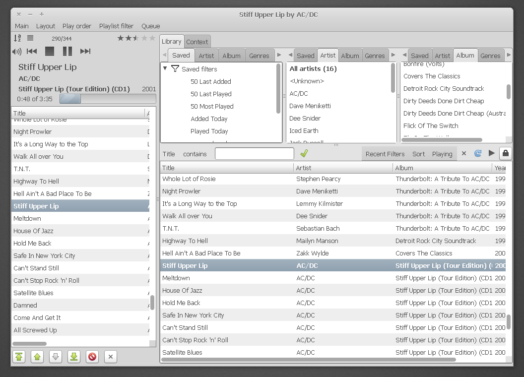Viewport: 524px width, 377px height.
Task: Sort playlist by Title column header
Action: click(x=78, y=113)
